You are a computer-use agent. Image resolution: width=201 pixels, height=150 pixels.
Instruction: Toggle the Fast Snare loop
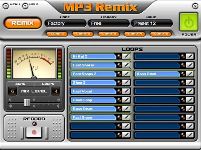(x=93, y=117)
